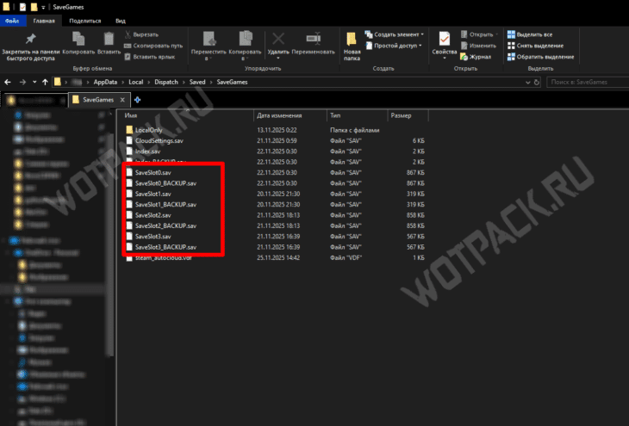Add a new tab with plus icon
Viewport: 629px width, 426px height.
137,100
